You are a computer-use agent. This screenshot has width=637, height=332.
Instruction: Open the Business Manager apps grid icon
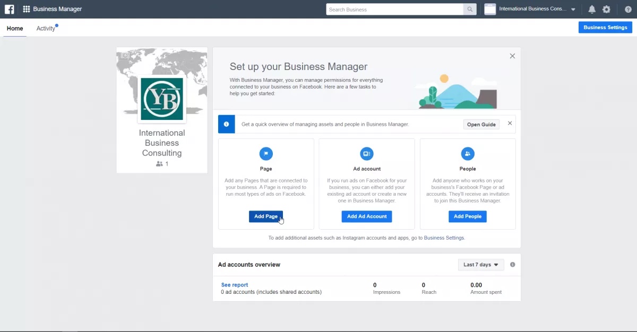pyautogui.click(x=26, y=9)
